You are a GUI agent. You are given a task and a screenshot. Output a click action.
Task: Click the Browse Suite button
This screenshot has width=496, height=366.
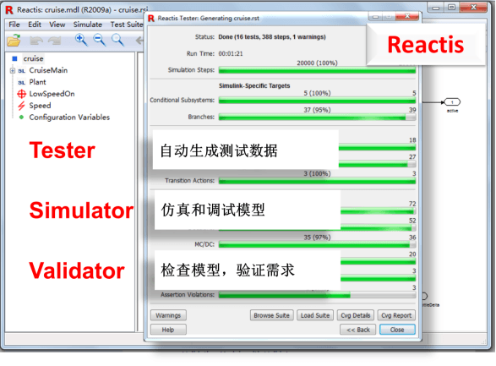pos(272,315)
